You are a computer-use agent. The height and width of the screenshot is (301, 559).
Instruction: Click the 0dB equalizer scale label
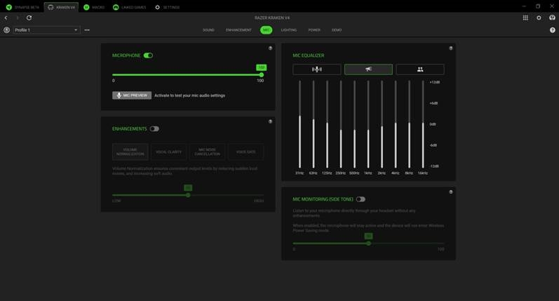pyautogui.click(x=433, y=124)
